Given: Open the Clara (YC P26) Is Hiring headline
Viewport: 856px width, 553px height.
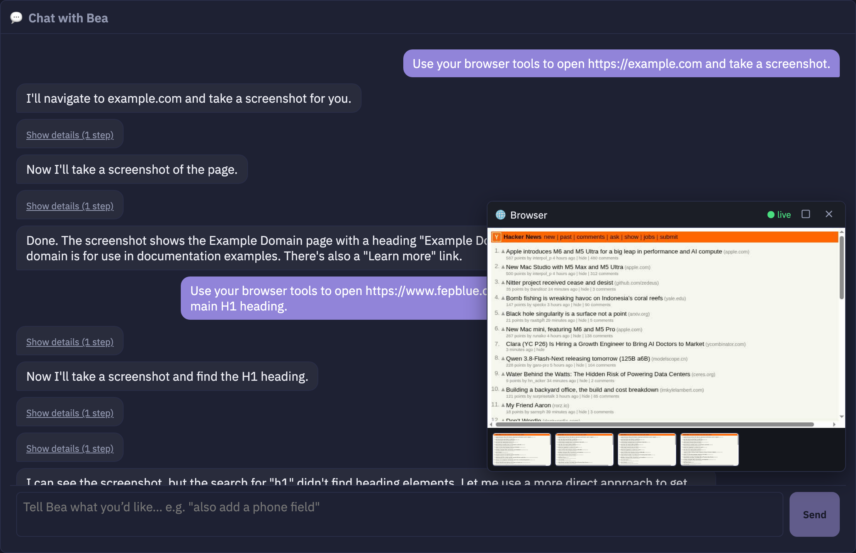Looking at the screenshot, I should pyautogui.click(x=605, y=344).
